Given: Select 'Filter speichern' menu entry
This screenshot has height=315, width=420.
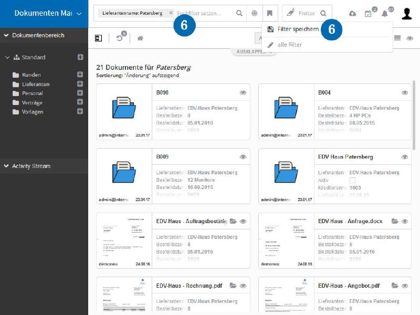Looking at the screenshot, I should tap(298, 29).
